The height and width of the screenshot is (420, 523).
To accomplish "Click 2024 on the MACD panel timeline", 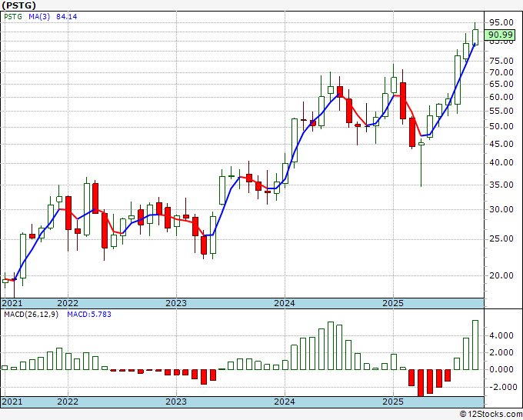I will coord(284,402).
